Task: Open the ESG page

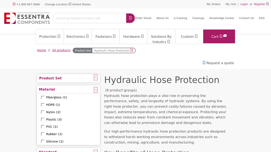Action: click(x=262, y=18)
